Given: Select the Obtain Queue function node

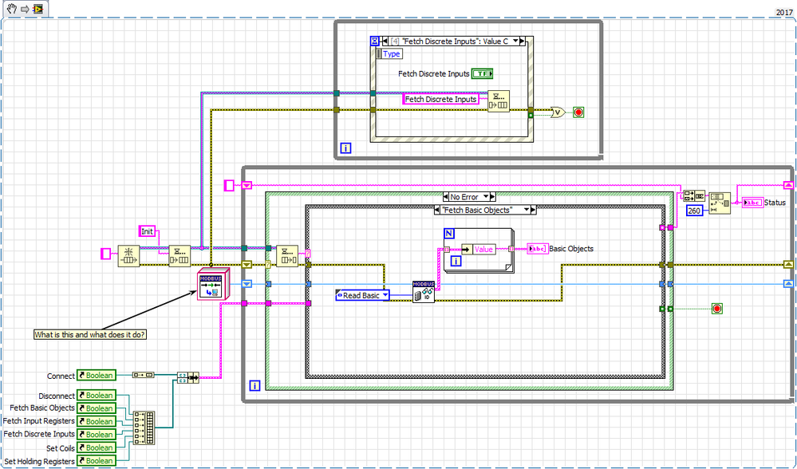Looking at the screenshot, I should click(x=128, y=255).
